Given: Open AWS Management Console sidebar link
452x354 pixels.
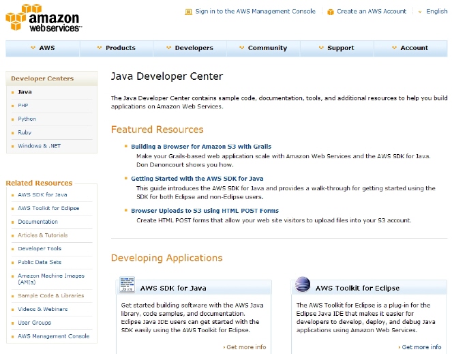Looking at the screenshot, I should pyautogui.click(x=54, y=336).
